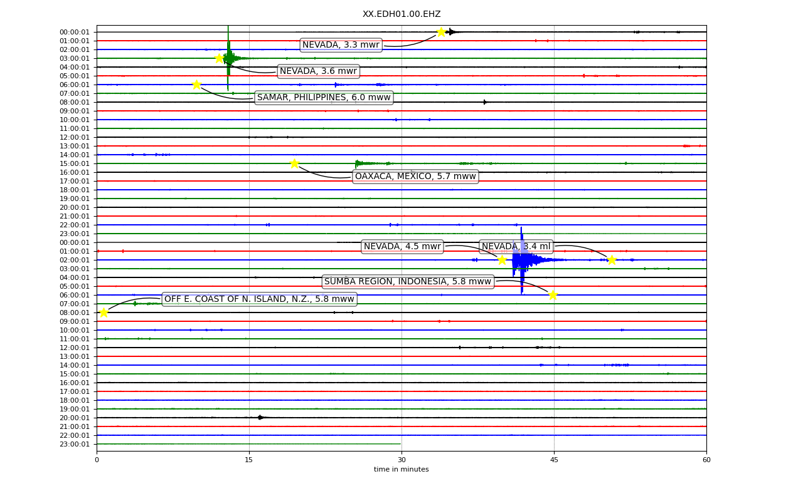Click the NEVADA, 3.3 mwr annotation label
This screenshot has height=501, width=803.
coord(341,44)
